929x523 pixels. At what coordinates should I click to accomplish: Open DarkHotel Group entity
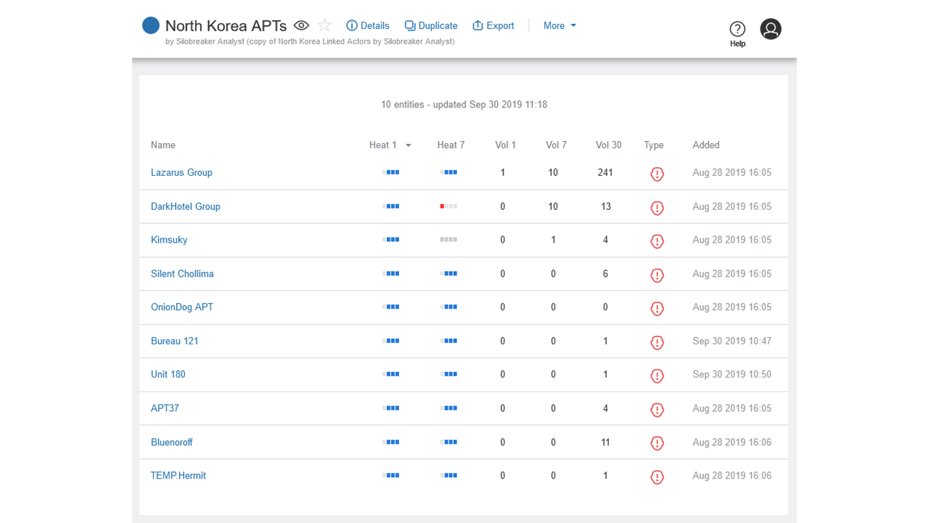click(186, 206)
